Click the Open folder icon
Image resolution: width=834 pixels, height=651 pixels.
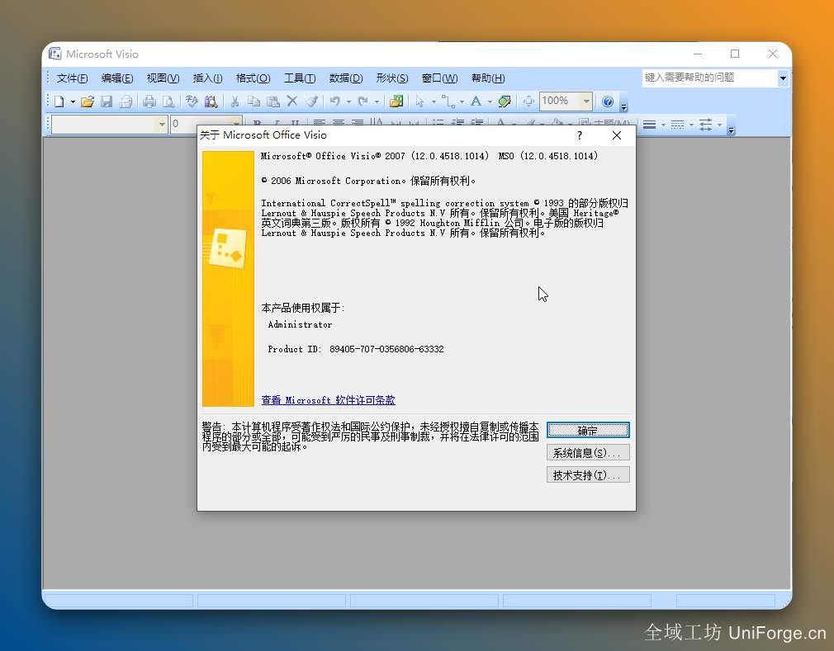[88, 101]
